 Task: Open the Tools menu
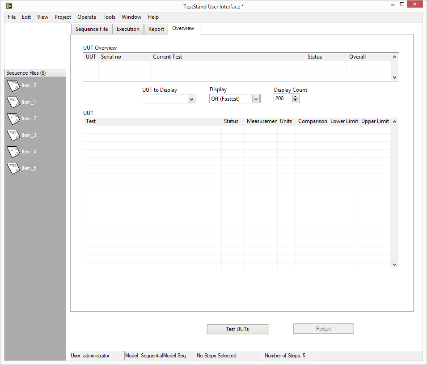click(x=109, y=17)
